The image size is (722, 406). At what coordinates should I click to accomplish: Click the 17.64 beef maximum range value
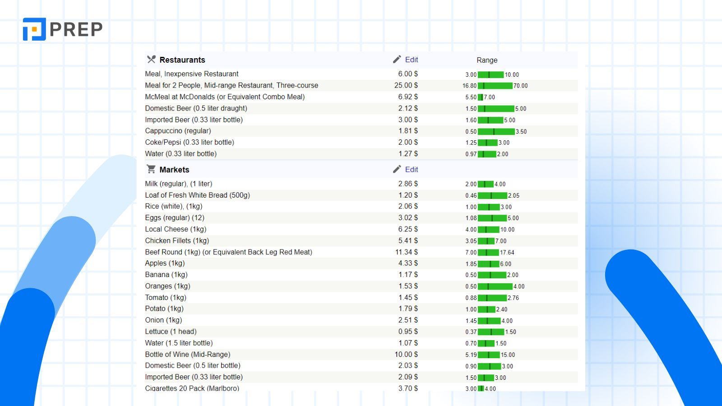pyautogui.click(x=507, y=253)
